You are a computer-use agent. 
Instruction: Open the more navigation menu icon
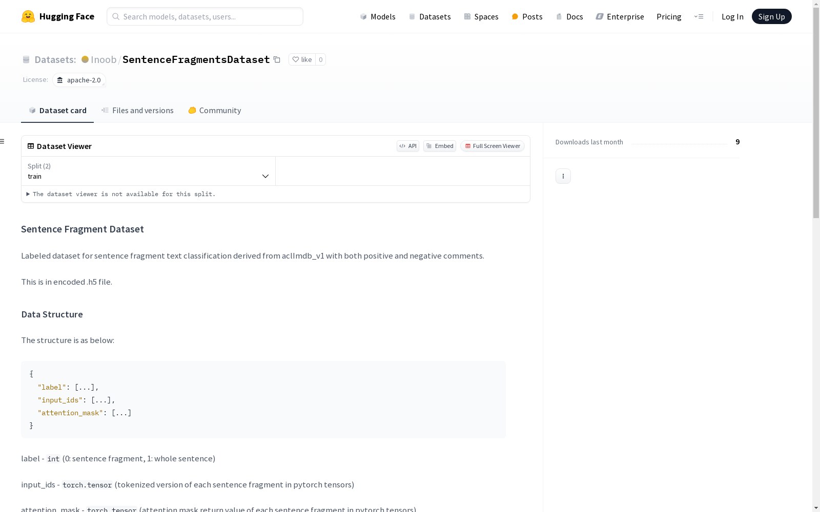click(699, 16)
